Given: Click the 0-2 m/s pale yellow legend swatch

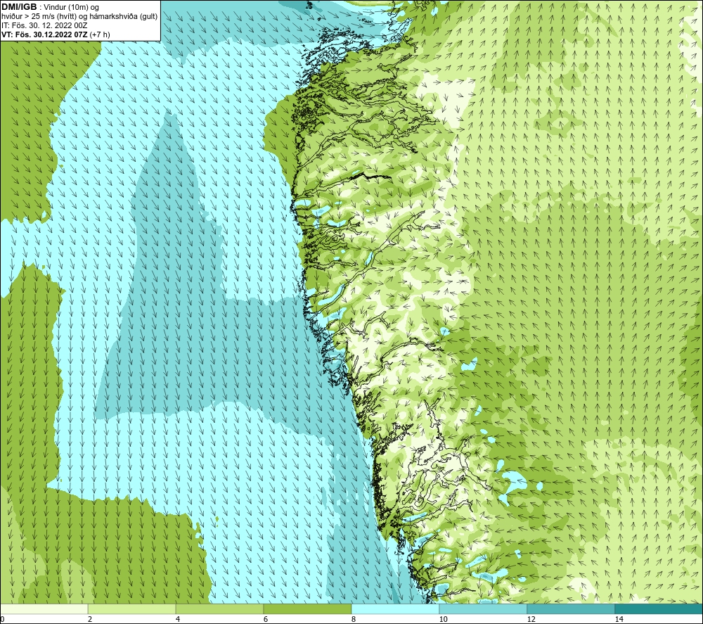Looking at the screenshot, I should [44, 609].
